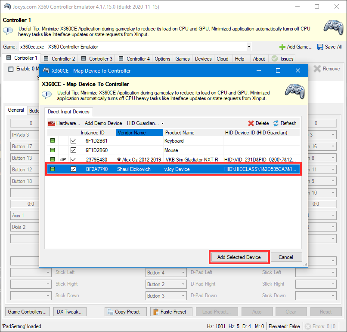Click the green status square in Keyboard row
347x332 pixels.
53,140
